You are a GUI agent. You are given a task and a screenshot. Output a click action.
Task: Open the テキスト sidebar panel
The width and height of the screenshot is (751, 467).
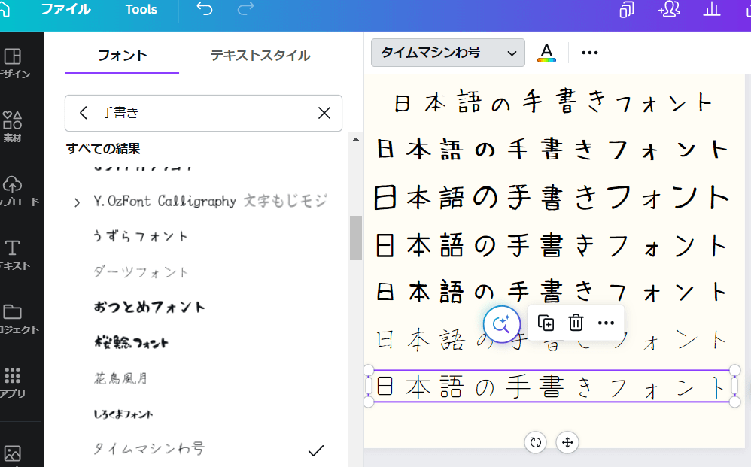pos(14,255)
